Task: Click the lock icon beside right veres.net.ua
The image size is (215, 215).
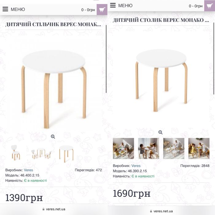Action: [151, 211]
